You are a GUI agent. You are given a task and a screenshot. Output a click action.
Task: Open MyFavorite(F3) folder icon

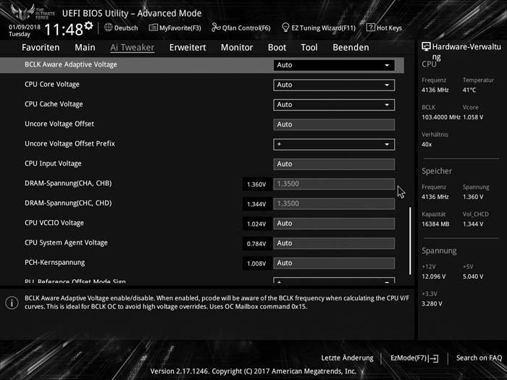coord(153,28)
